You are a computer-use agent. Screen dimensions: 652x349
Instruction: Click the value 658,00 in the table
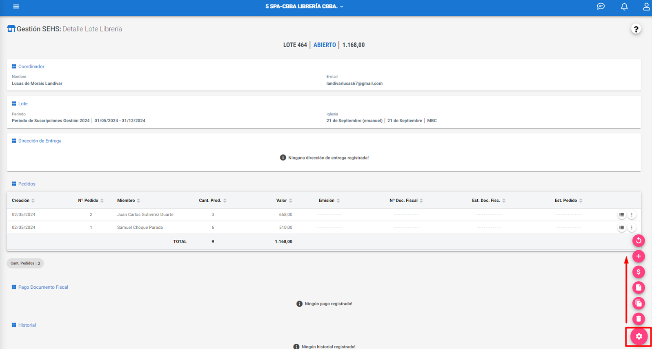pyautogui.click(x=285, y=214)
